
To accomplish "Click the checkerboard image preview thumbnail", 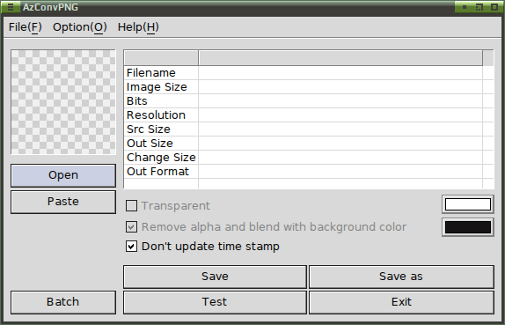I will click(x=63, y=102).
